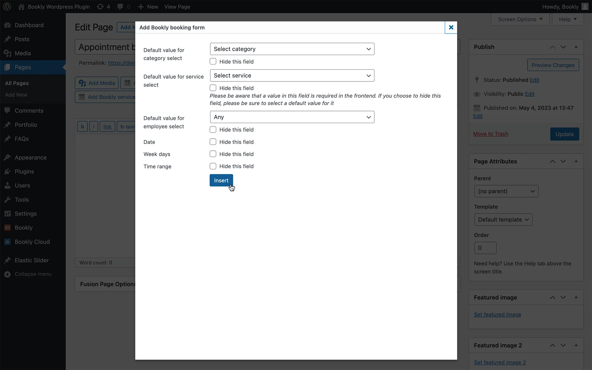Collapse the Featured image panel toggle arrow
Image resolution: width=592 pixels, height=370 pixels.
[x=576, y=297]
